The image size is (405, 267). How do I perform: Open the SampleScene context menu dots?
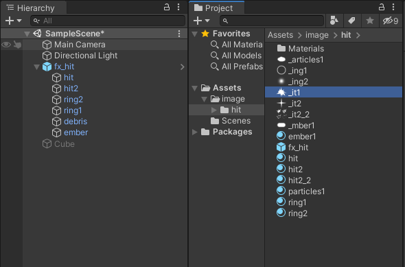pos(179,34)
